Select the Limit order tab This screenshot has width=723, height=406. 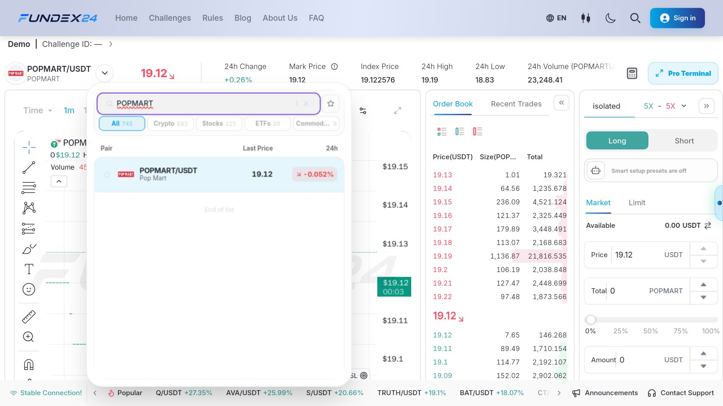point(637,203)
